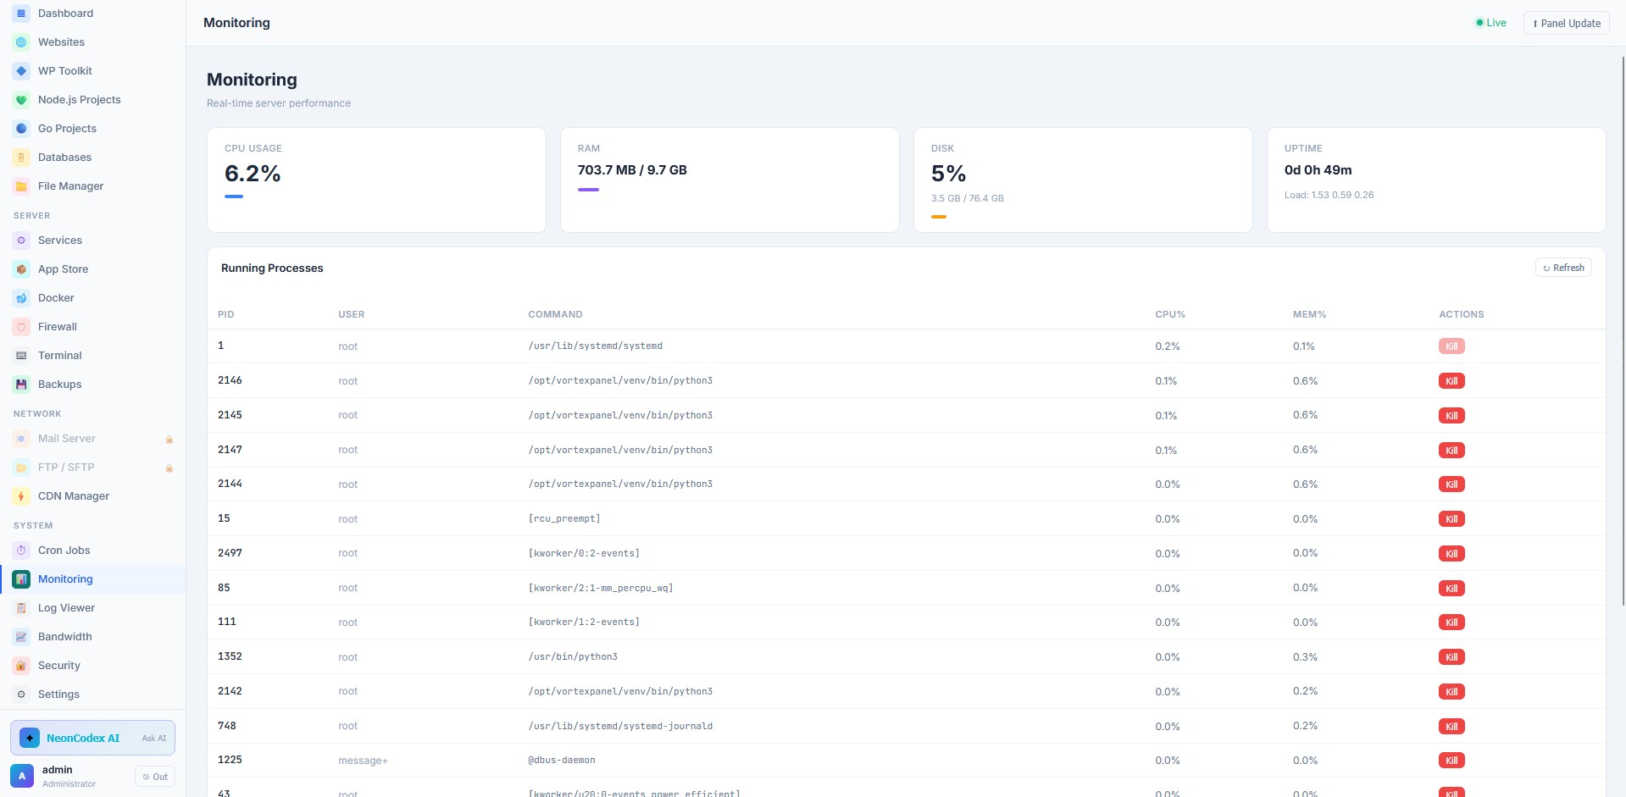This screenshot has height=797, width=1626.
Task: Click the [kworker/2:1-mm_percpu_wq] command
Action: point(601,589)
